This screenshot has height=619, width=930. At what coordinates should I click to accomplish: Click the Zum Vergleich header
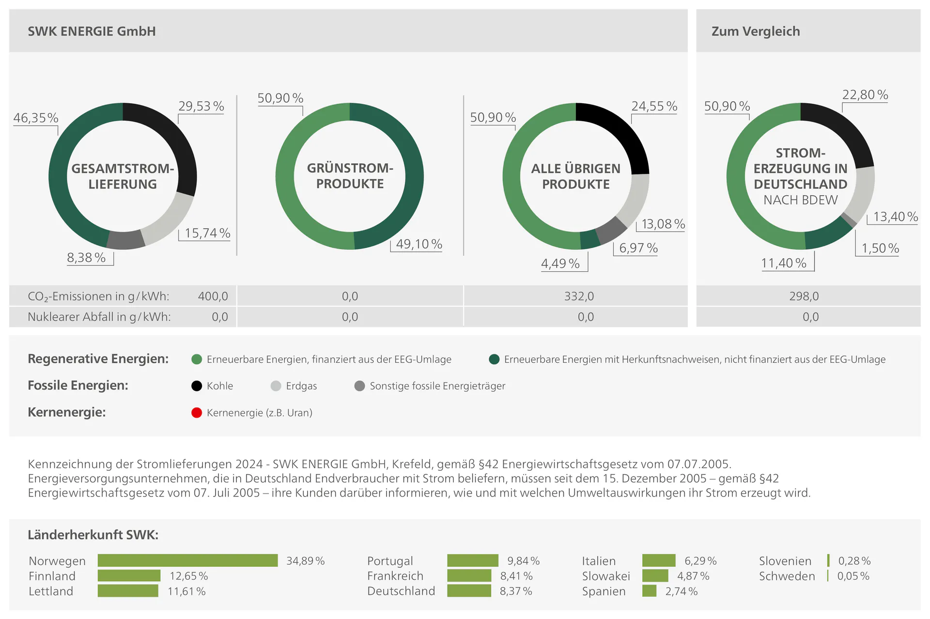(x=756, y=31)
